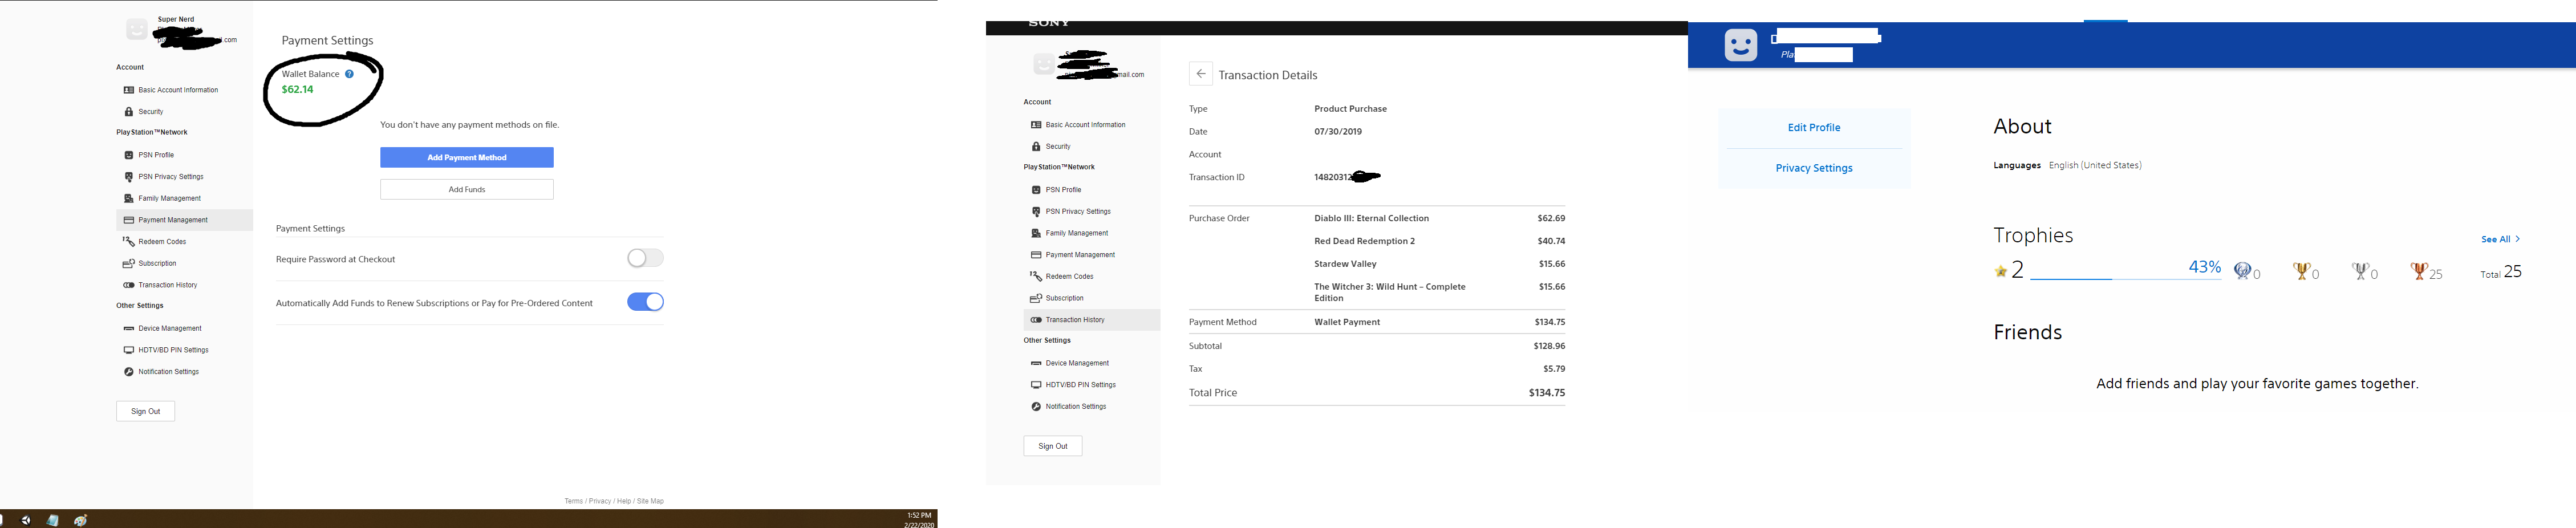The height and width of the screenshot is (528, 2576).
Task: Click the Tax $5.79 value
Action: [x=1554, y=369]
